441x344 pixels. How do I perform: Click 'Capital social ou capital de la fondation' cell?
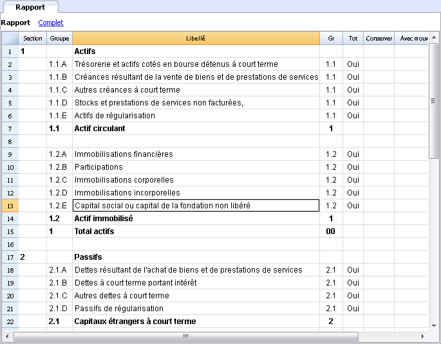pos(196,206)
